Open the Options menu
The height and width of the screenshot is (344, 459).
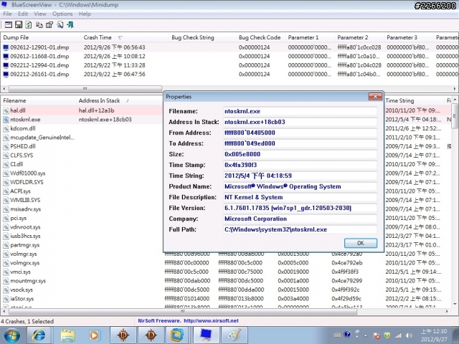point(62,14)
